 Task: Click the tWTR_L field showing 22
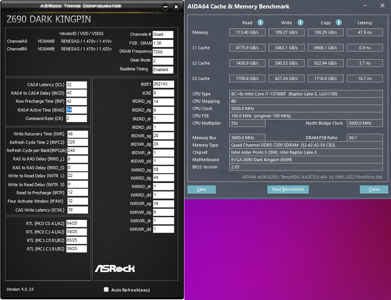point(78,176)
